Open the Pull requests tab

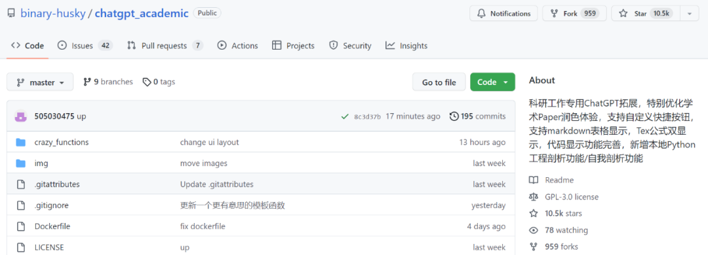(165, 46)
